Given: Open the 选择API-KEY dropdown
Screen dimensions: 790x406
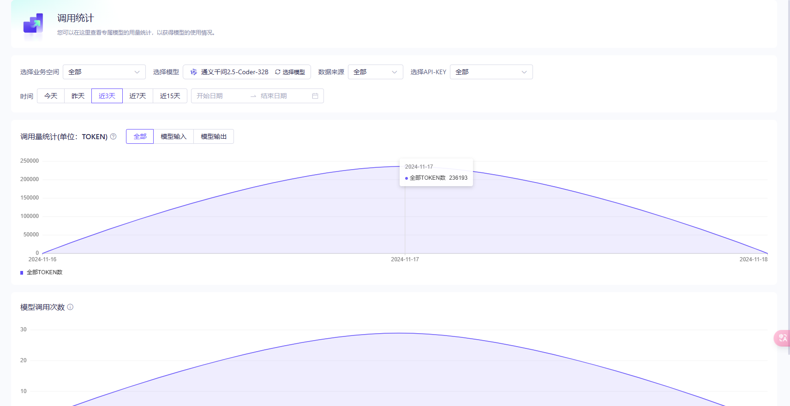Looking at the screenshot, I should [x=491, y=72].
